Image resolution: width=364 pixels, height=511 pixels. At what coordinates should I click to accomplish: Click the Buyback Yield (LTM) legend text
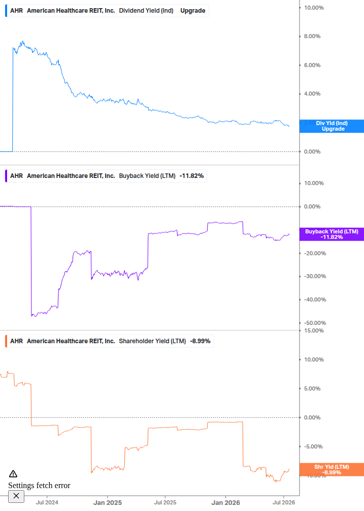coord(147,176)
